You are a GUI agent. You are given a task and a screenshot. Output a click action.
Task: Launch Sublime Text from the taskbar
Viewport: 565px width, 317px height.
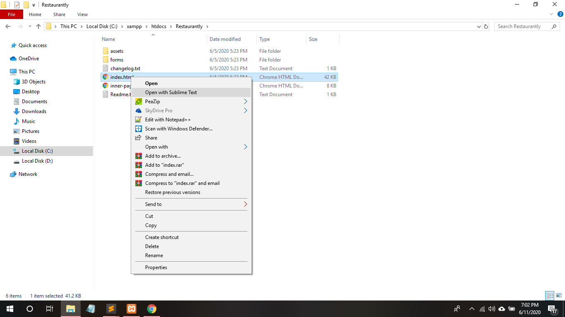111,309
